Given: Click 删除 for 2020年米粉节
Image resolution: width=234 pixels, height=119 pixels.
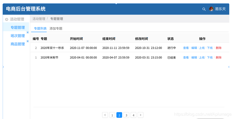Looking at the screenshot, I should 219,57.
